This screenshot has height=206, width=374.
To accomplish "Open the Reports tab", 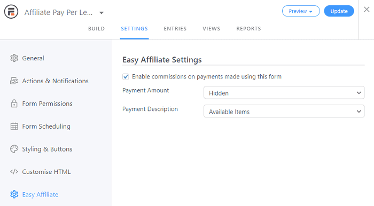I will point(248,29).
